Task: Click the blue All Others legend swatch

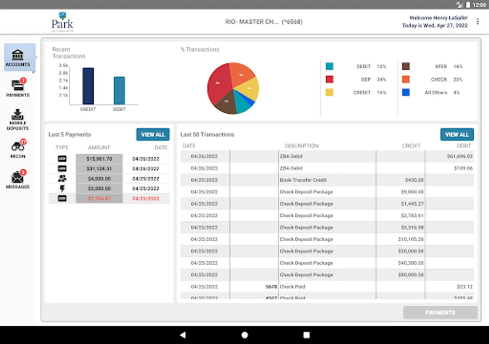Action: (x=406, y=92)
